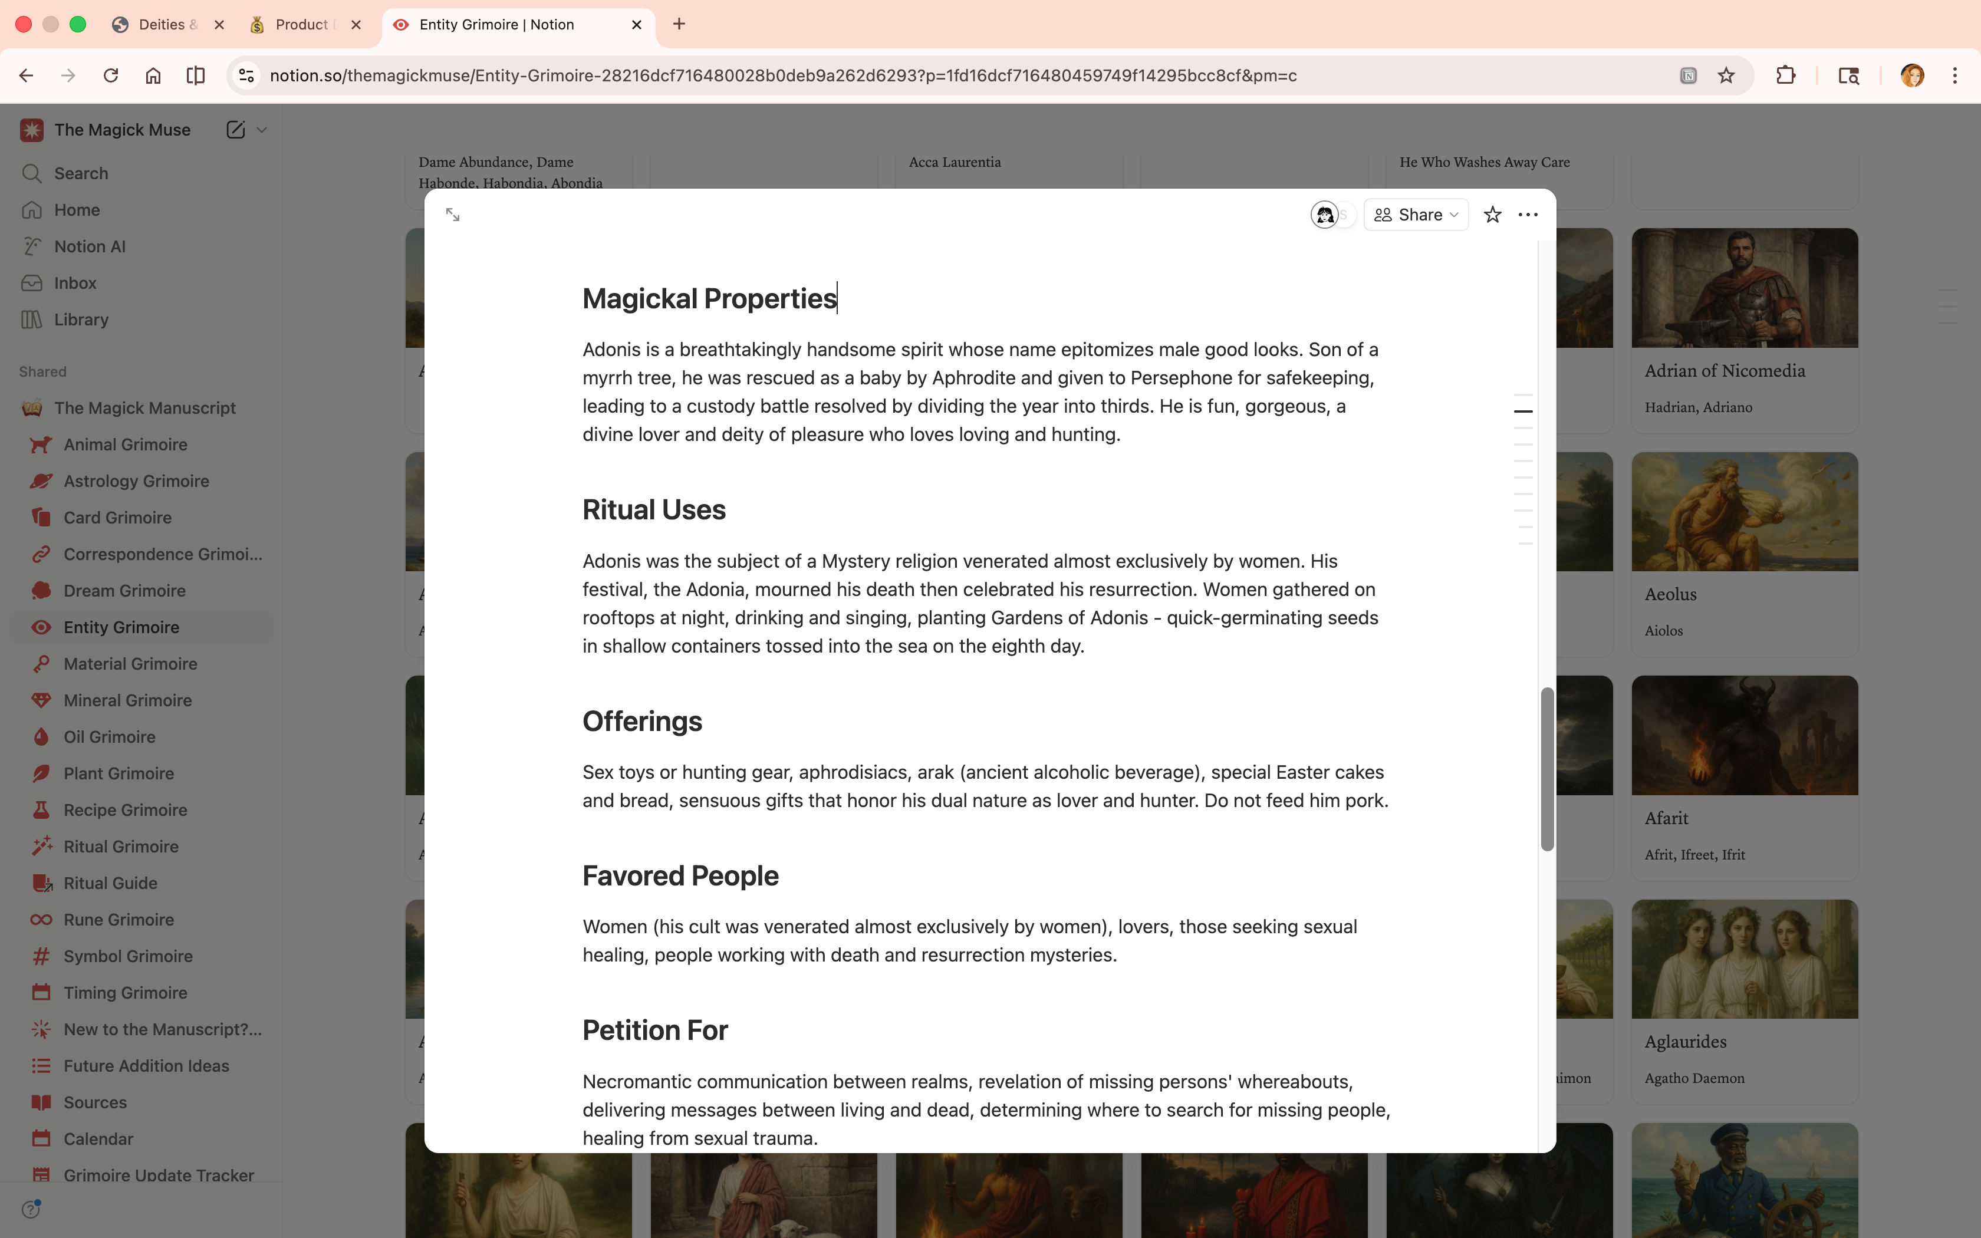The height and width of the screenshot is (1238, 1981).
Task: Go back in browser history
Action: (x=26, y=75)
